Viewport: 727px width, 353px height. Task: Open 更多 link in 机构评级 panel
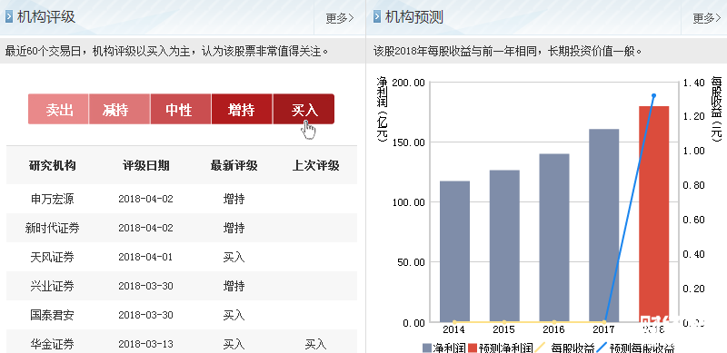tap(339, 18)
